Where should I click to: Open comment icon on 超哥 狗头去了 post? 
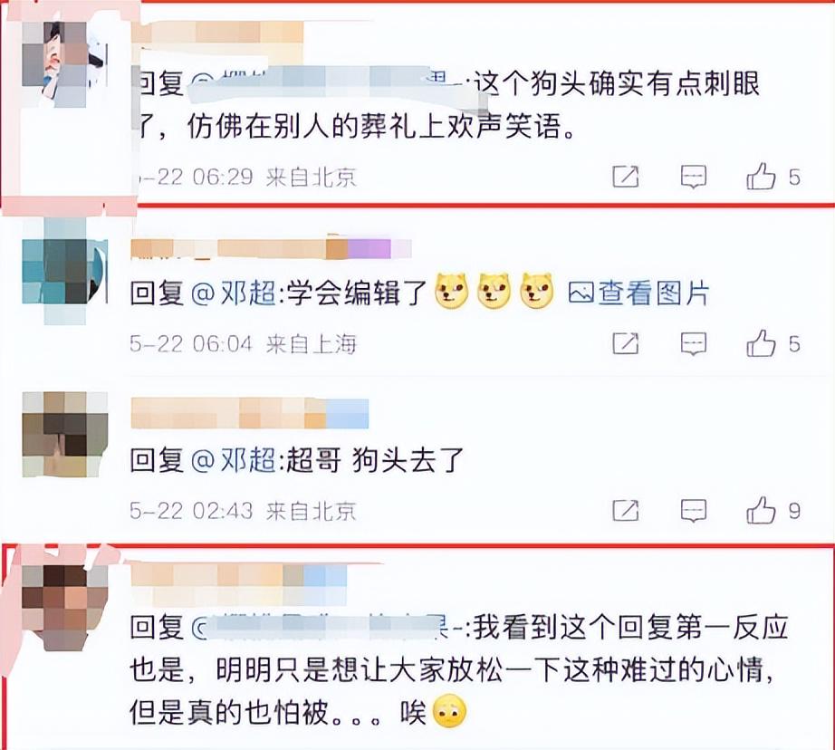[x=694, y=510]
